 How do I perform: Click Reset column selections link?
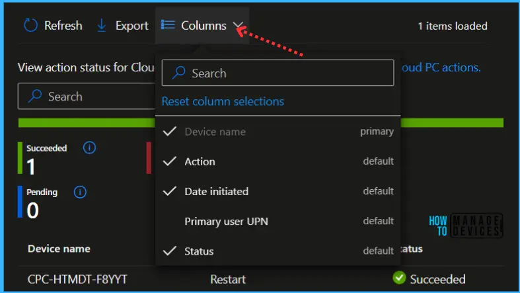(223, 101)
